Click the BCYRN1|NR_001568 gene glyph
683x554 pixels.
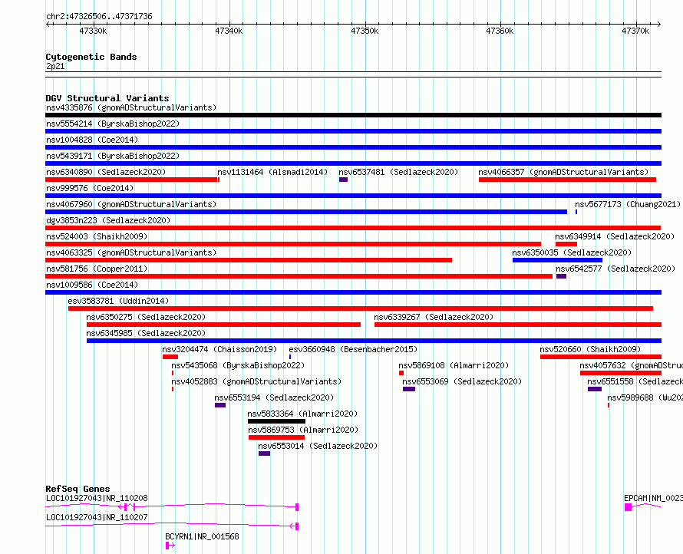pyautogui.click(x=170, y=546)
